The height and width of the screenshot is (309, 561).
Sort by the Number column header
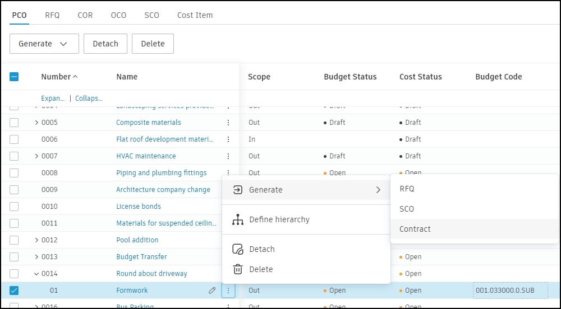(56, 77)
